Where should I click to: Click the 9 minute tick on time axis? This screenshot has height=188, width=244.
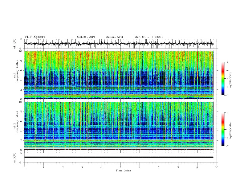[197, 167]
